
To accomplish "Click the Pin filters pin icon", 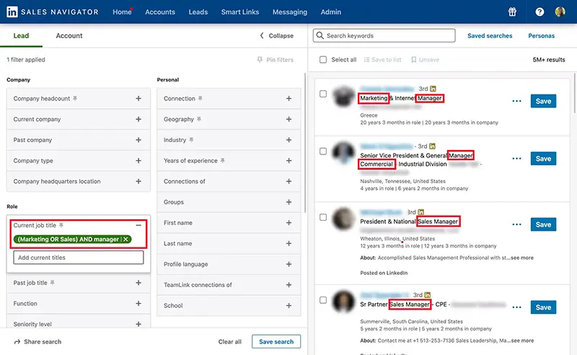I will tap(260, 60).
